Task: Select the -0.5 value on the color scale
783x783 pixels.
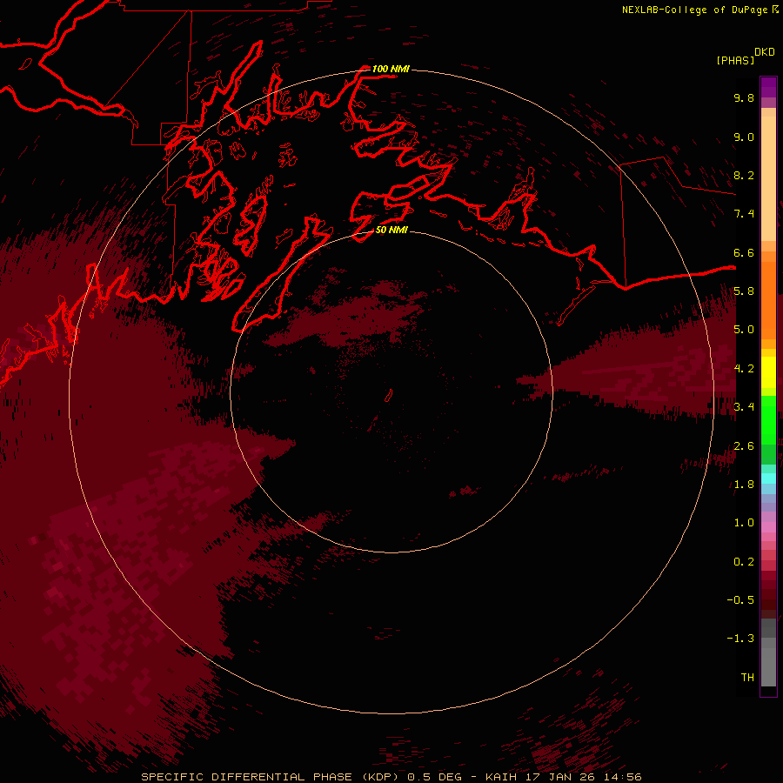Action: 740,600
